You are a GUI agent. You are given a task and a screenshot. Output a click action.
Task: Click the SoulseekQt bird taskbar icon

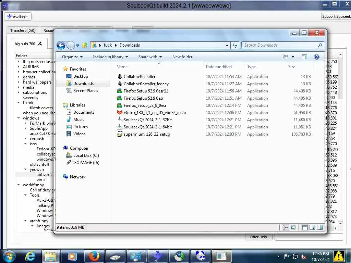(x=158, y=256)
